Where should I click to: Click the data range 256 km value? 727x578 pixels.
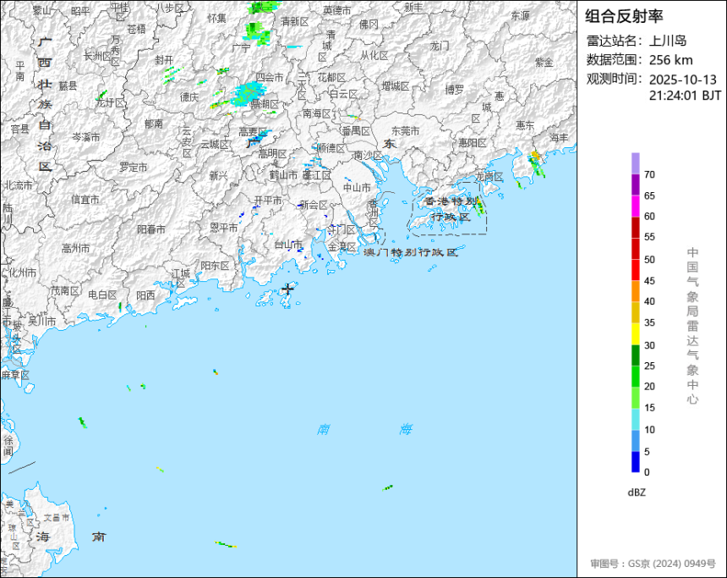coord(670,60)
